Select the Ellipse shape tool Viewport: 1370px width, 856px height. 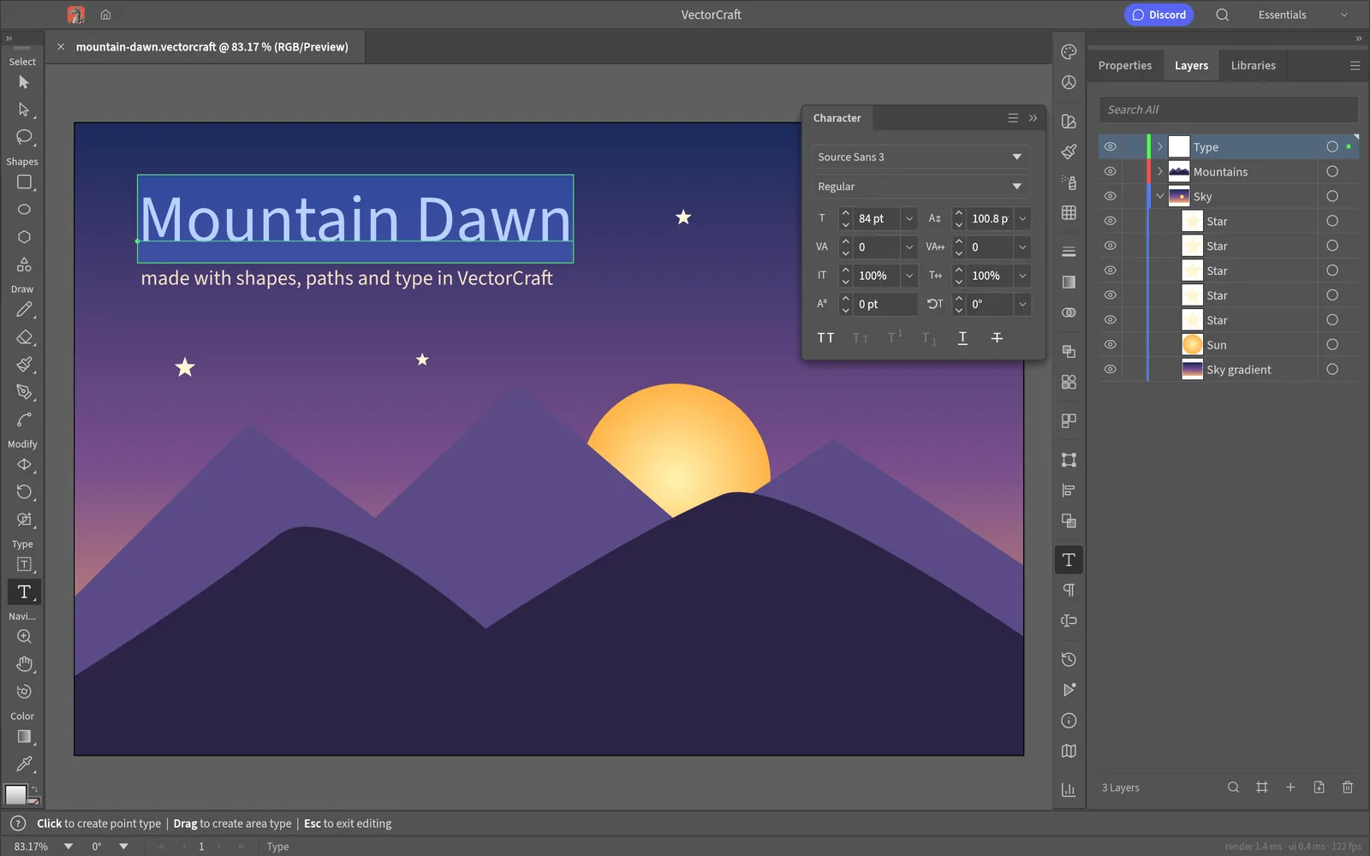24,210
